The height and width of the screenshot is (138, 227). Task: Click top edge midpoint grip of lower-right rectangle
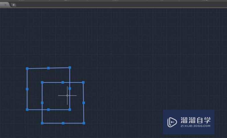pyautogui.click(x=63, y=82)
